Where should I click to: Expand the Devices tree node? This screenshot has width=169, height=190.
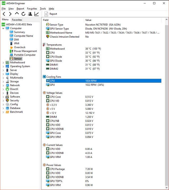(3, 93)
